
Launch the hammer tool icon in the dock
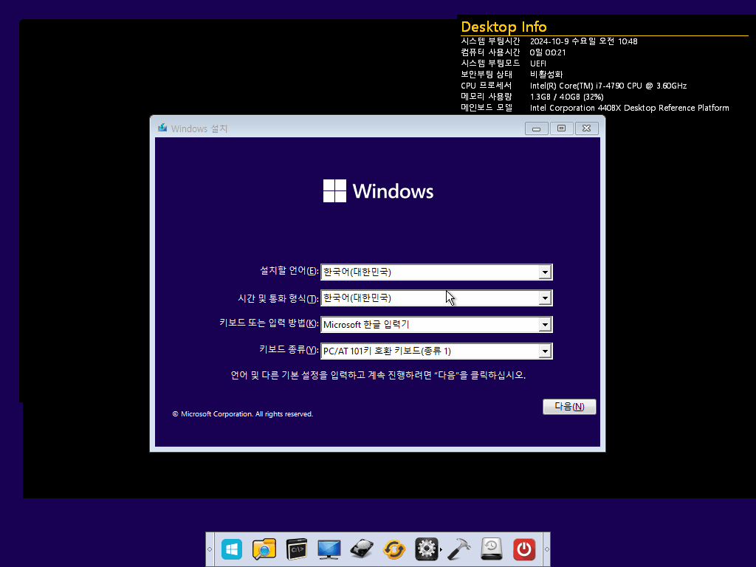coord(459,549)
